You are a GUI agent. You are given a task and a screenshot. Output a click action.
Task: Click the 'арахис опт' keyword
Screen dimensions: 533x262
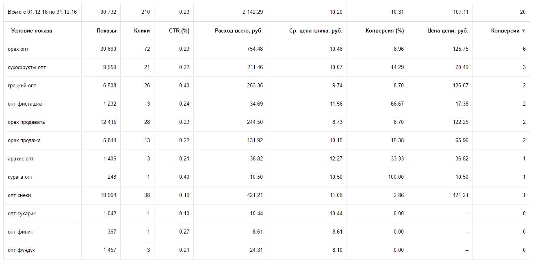click(x=20, y=158)
